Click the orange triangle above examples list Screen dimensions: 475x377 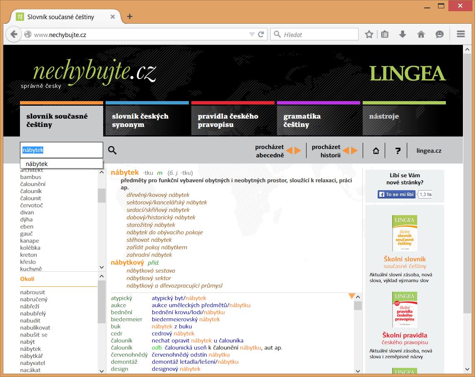(x=351, y=296)
